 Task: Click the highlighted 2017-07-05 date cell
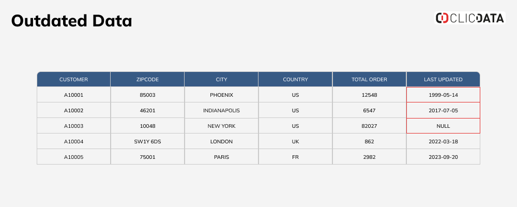pyautogui.click(x=443, y=110)
